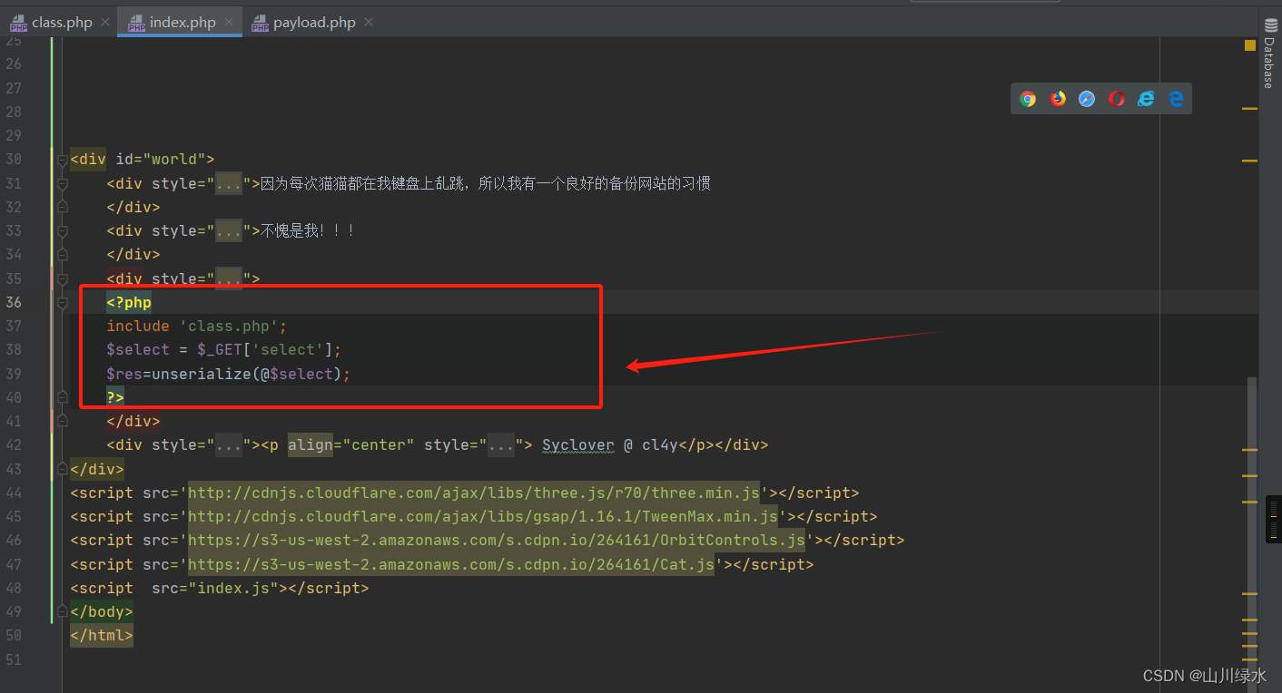Click fold end marker at line 43
This screenshot has height=693, width=1282.
[x=62, y=469]
